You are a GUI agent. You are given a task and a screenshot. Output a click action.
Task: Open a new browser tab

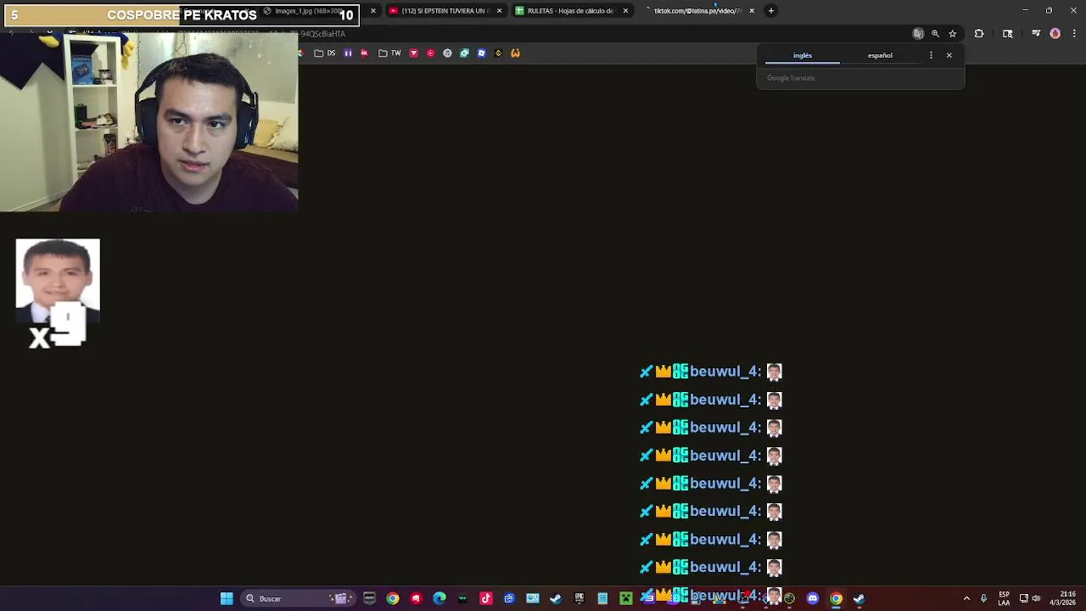coord(770,11)
